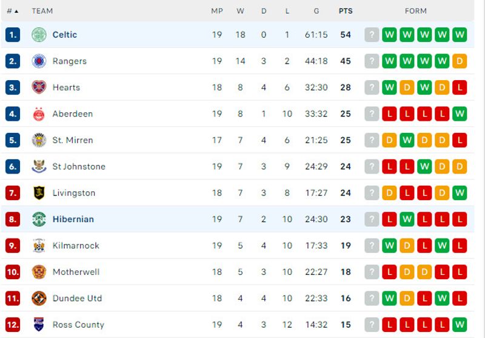Open the Motherwell club crest icon

39,272
